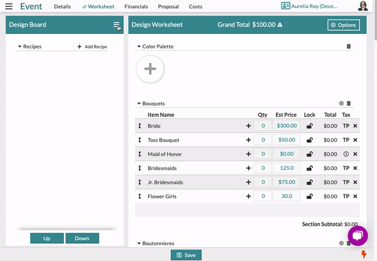Open the Financials tab
The height and width of the screenshot is (261, 377).
(x=136, y=6)
